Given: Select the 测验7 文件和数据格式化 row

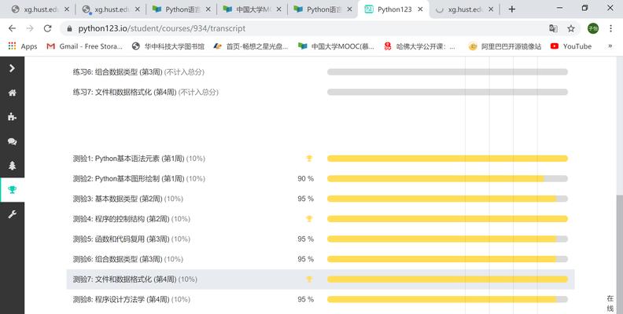Looking at the screenshot, I should [320, 279].
